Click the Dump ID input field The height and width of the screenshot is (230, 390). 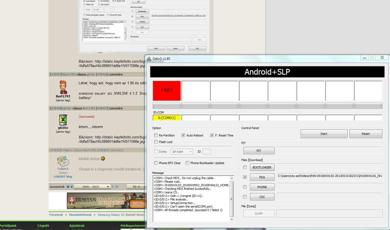(x=207, y=152)
